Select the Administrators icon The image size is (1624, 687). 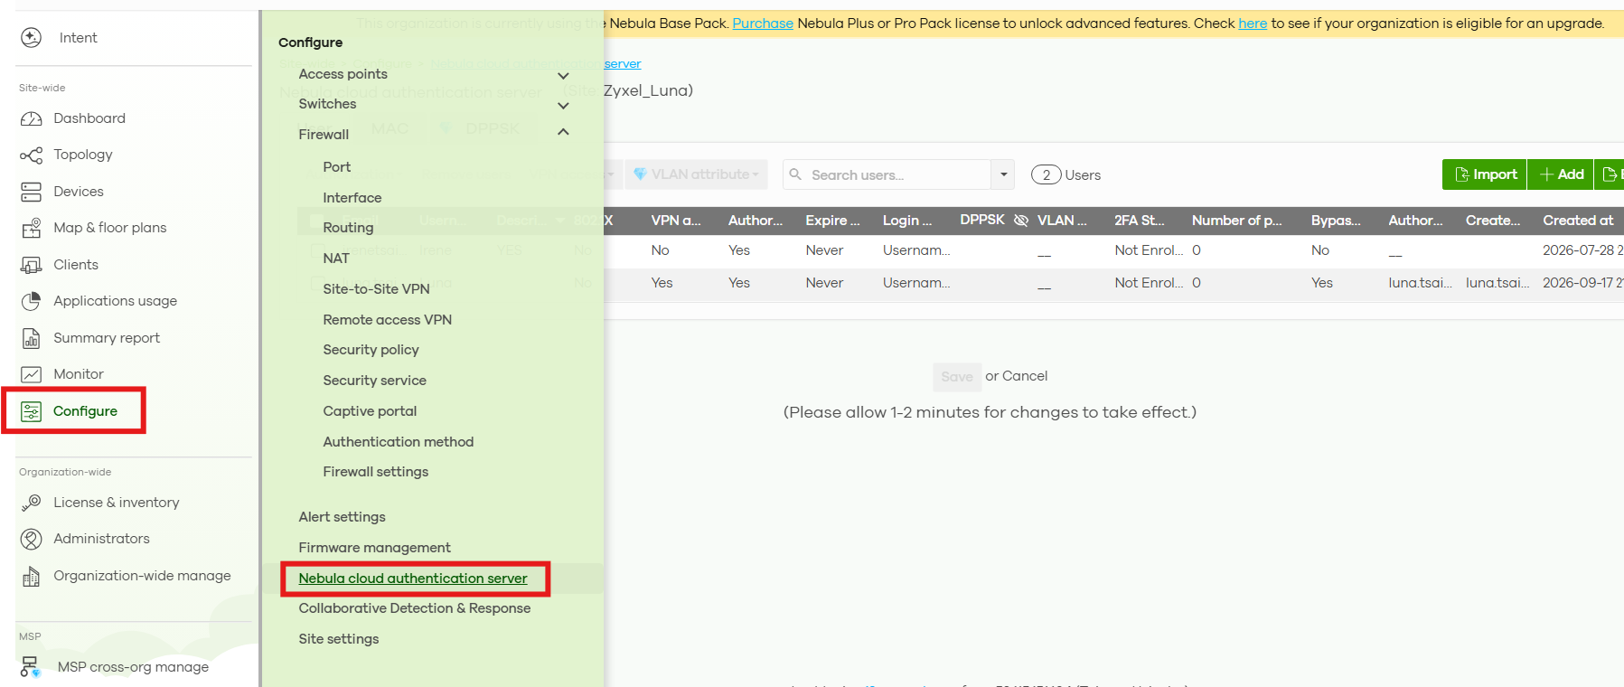32,539
